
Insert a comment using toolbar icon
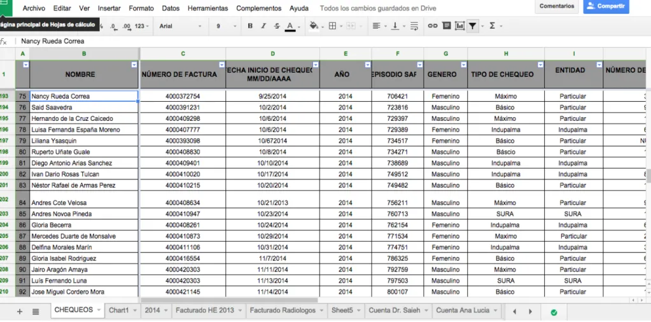[x=447, y=25]
